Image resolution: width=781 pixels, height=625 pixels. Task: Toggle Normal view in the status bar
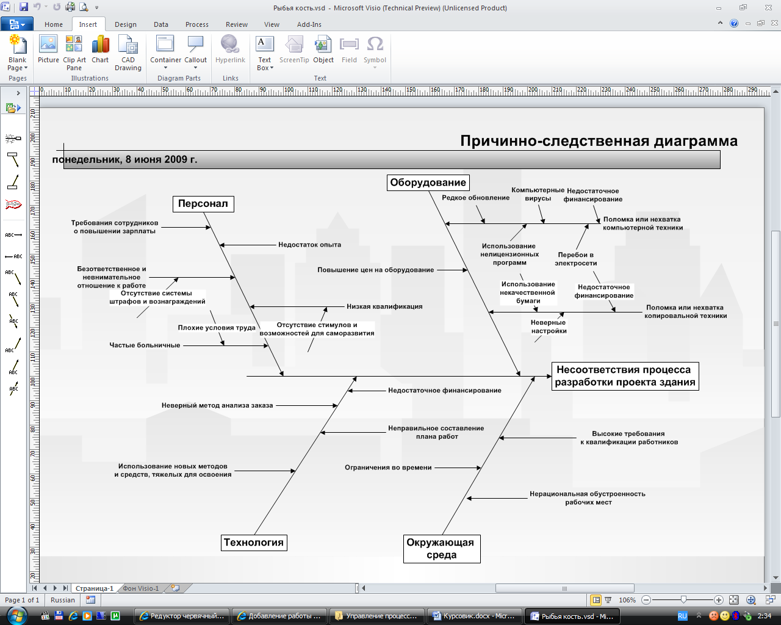[596, 600]
